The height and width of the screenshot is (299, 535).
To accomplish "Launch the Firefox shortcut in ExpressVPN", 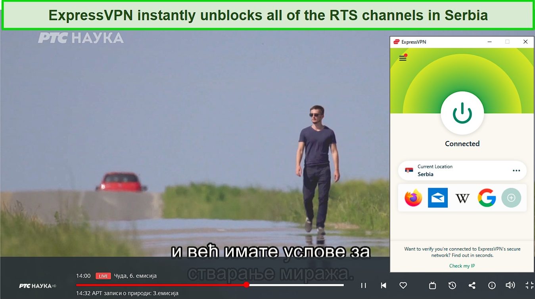I will [x=413, y=198].
